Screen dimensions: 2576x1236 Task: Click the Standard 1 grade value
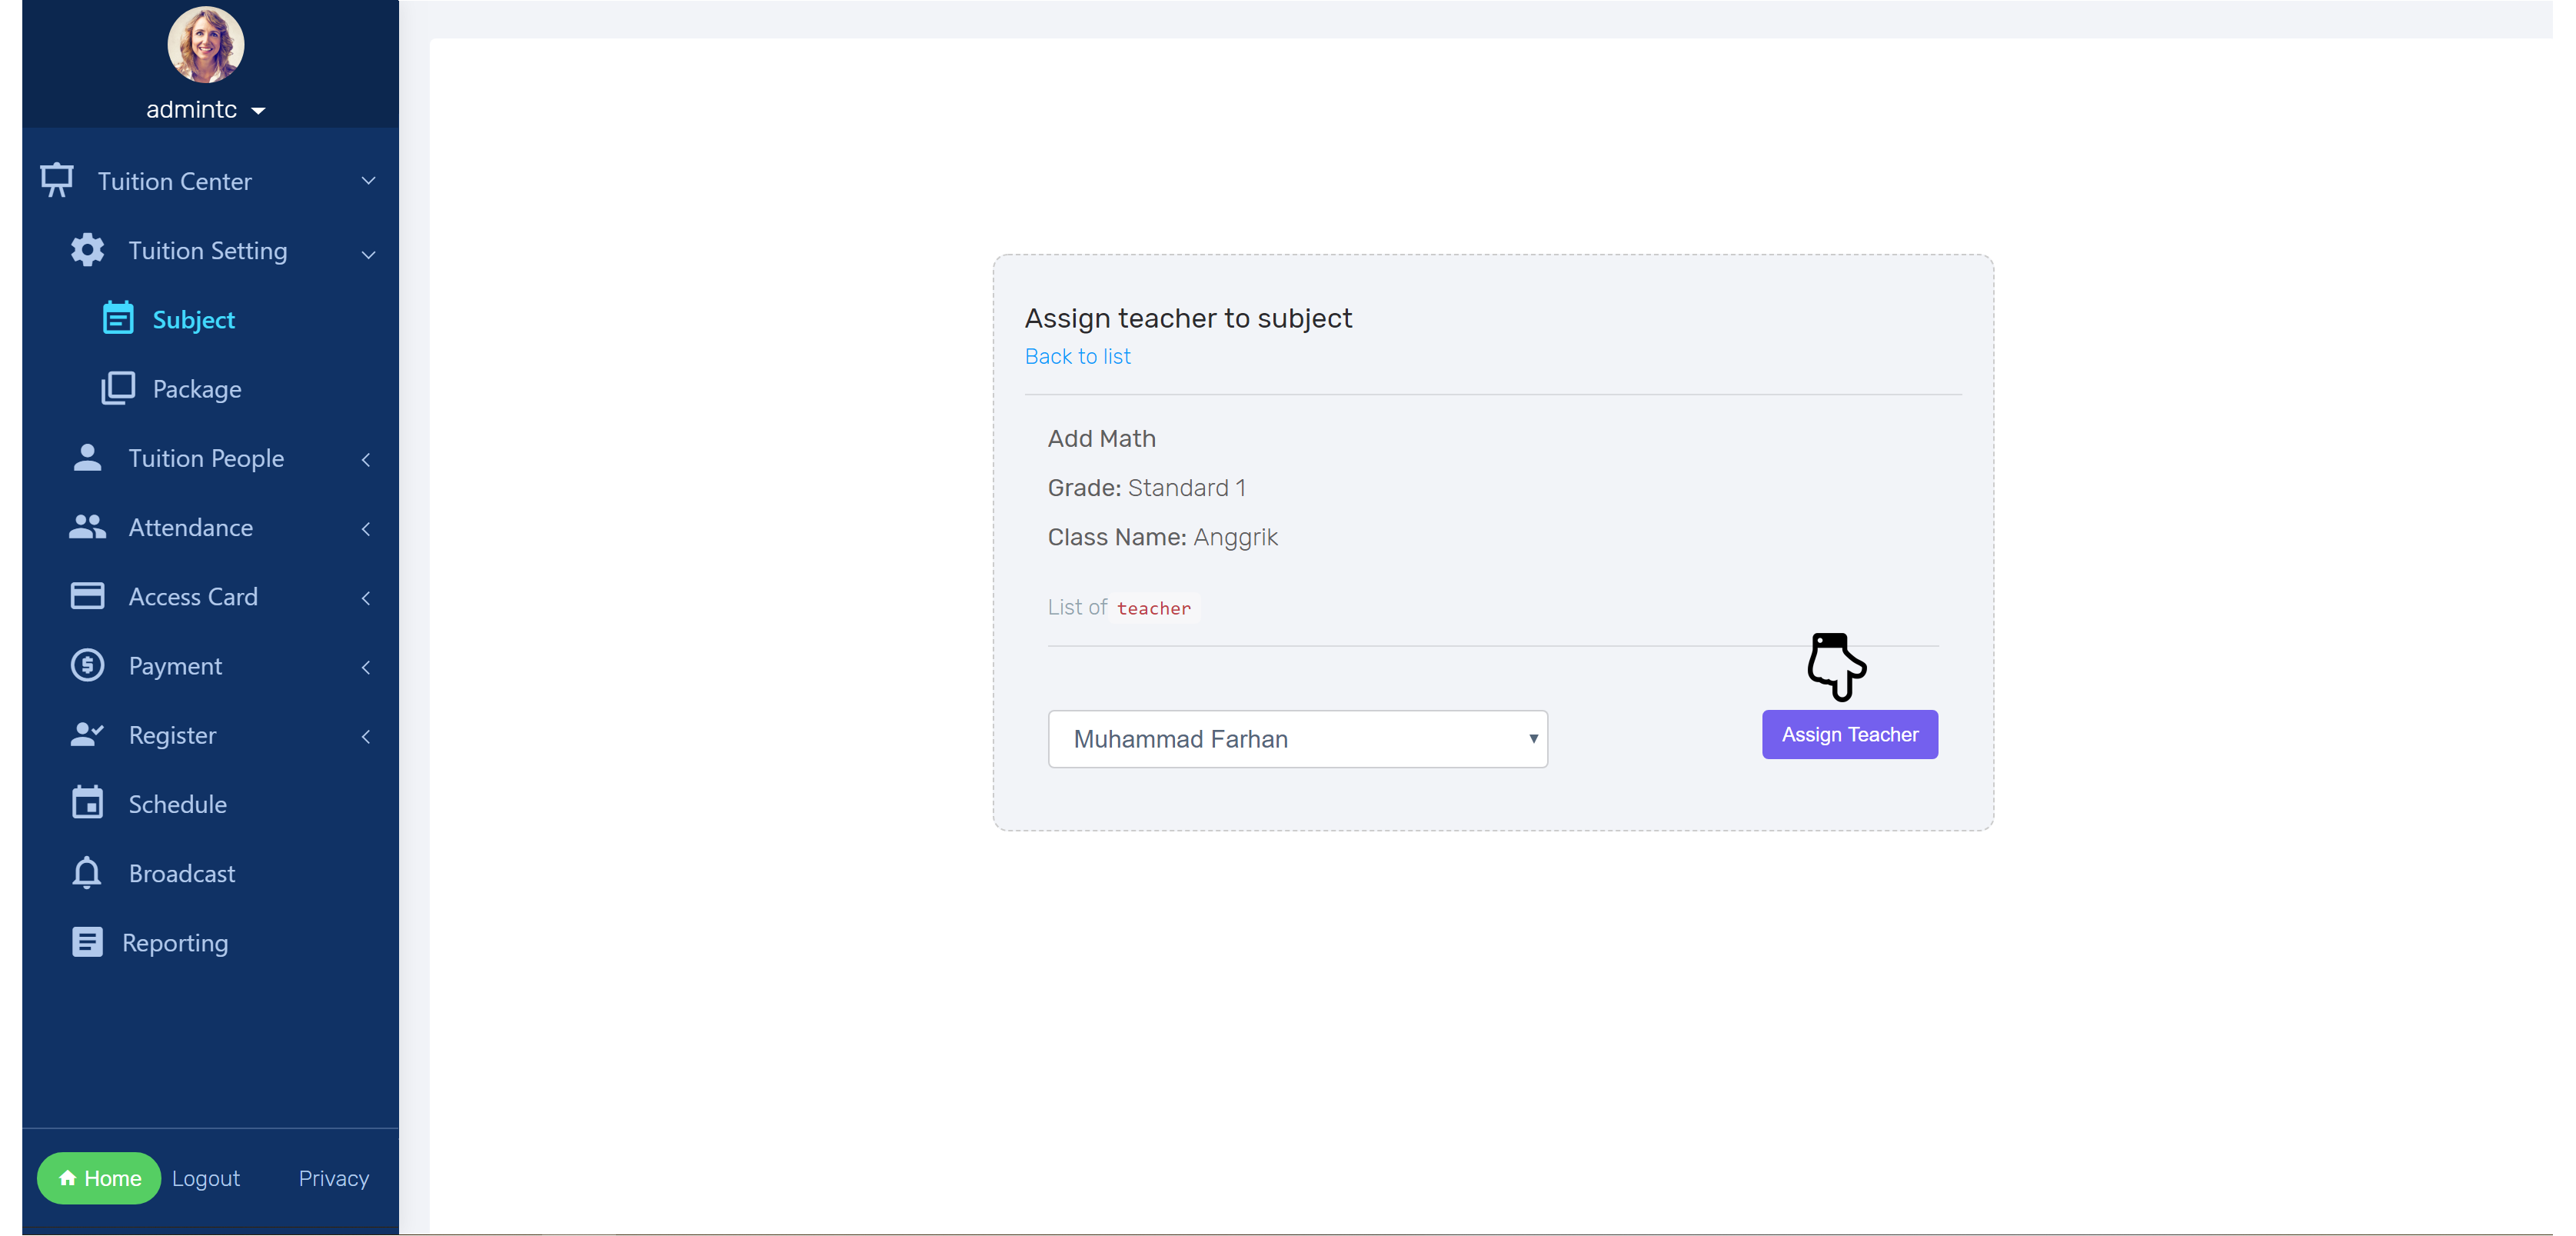[x=1186, y=487]
